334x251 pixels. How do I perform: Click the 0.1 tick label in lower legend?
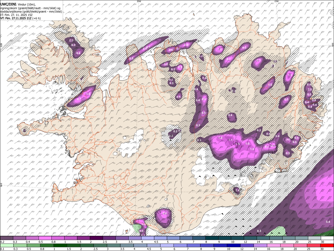pos(2,249)
